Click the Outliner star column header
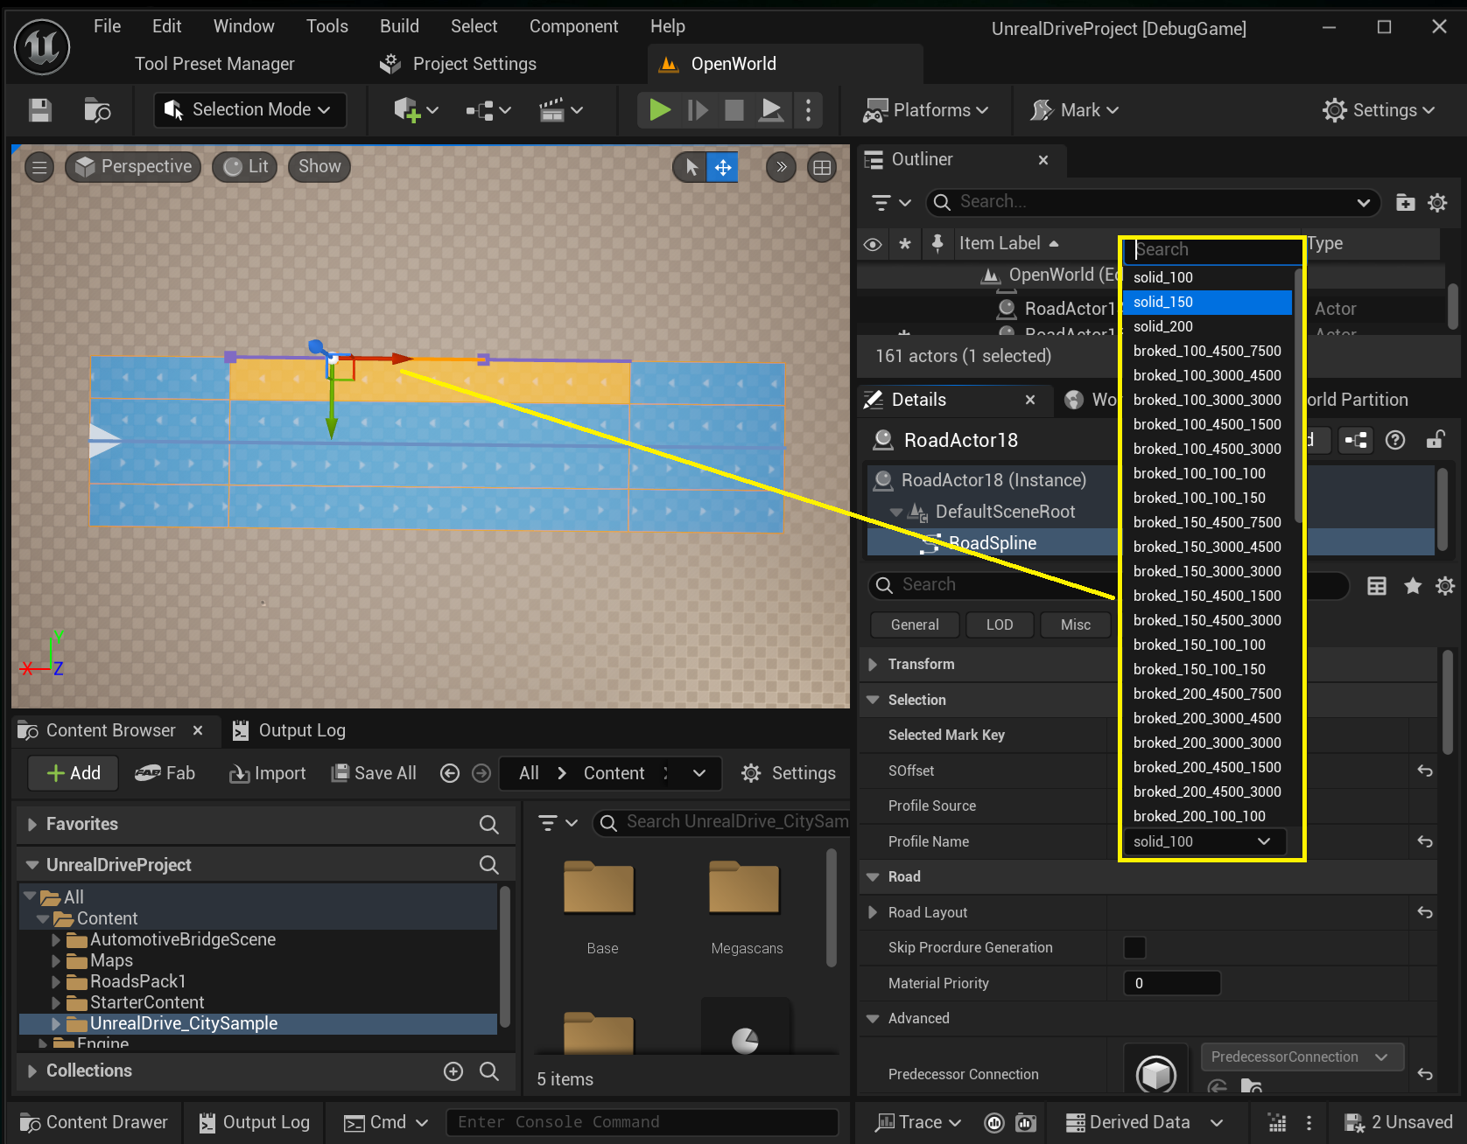This screenshot has height=1144, width=1467. pyautogui.click(x=905, y=244)
